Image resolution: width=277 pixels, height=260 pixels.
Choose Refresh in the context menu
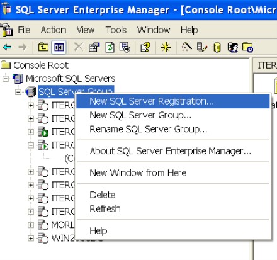pyautogui.click(x=173, y=209)
